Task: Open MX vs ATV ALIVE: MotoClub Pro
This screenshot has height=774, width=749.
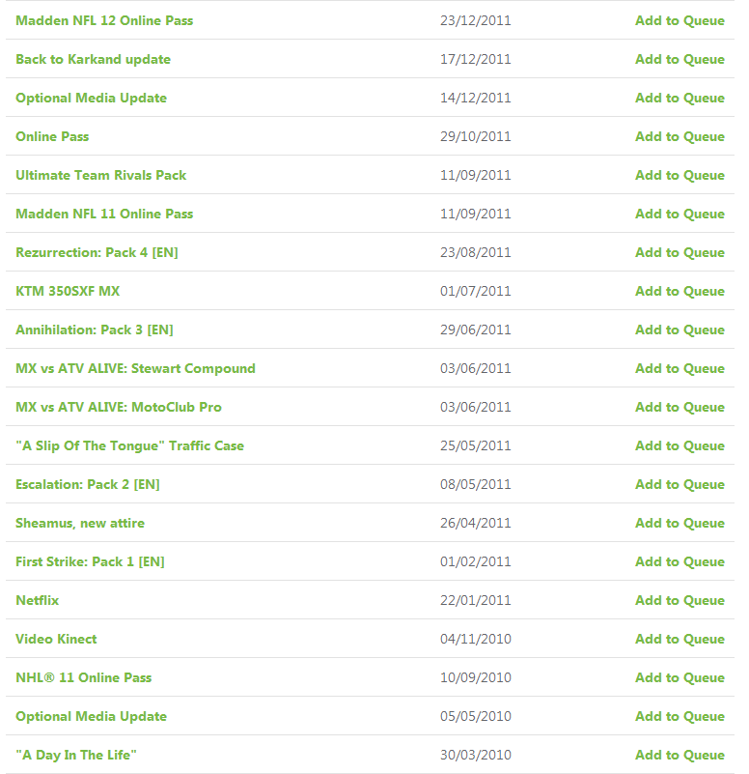Action: (119, 407)
